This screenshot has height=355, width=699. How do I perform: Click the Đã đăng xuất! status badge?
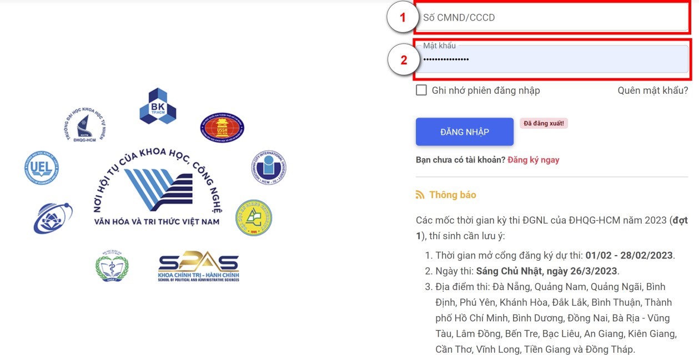click(544, 123)
